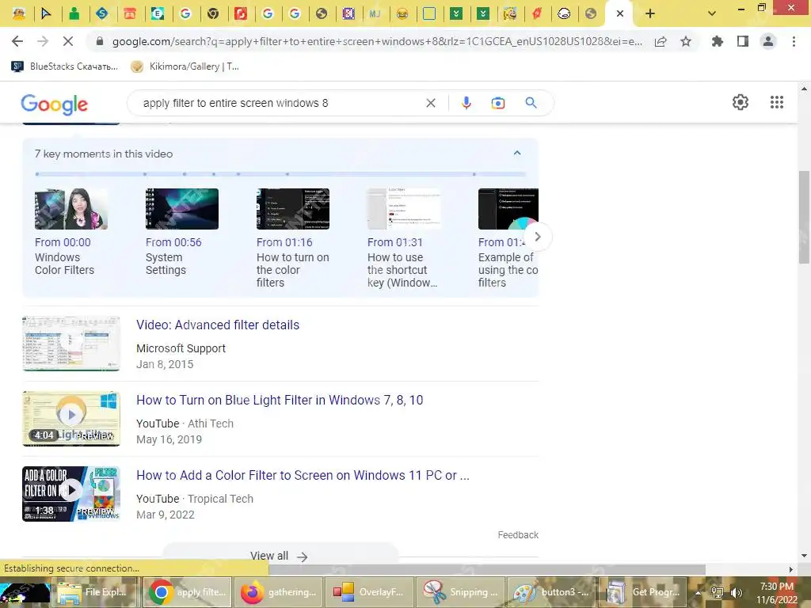
Task: Switch to the MJ browser tab
Action: tap(375, 14)
